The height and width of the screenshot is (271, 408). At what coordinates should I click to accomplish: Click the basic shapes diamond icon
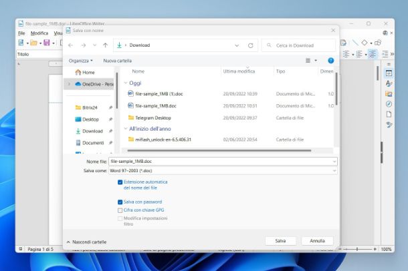pos(365,42)
